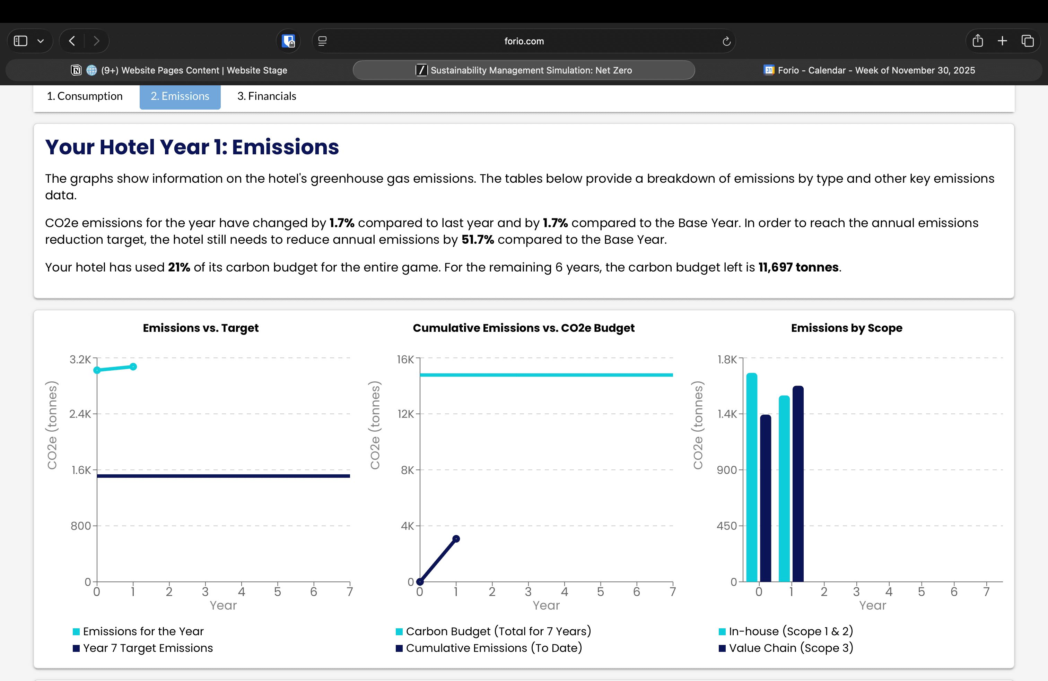Open a new tab with plus icon
The image size is (1048, 681).
[x=1002, y=41]
